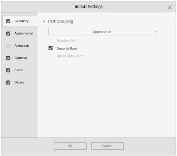Confirm import with OK button

tap(70, 146)
